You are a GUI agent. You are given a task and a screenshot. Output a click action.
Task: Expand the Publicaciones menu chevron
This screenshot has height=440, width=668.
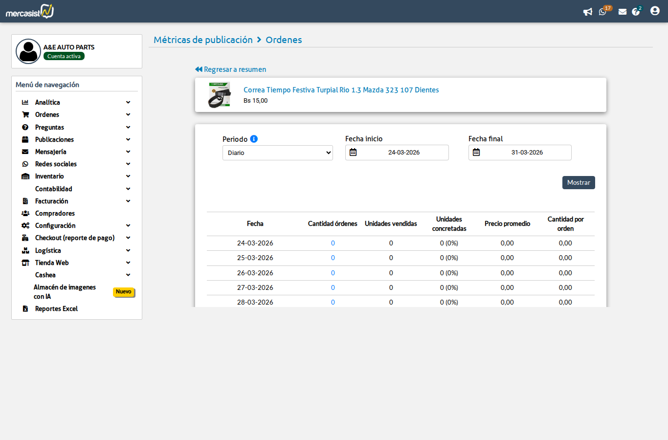point(128,139)
